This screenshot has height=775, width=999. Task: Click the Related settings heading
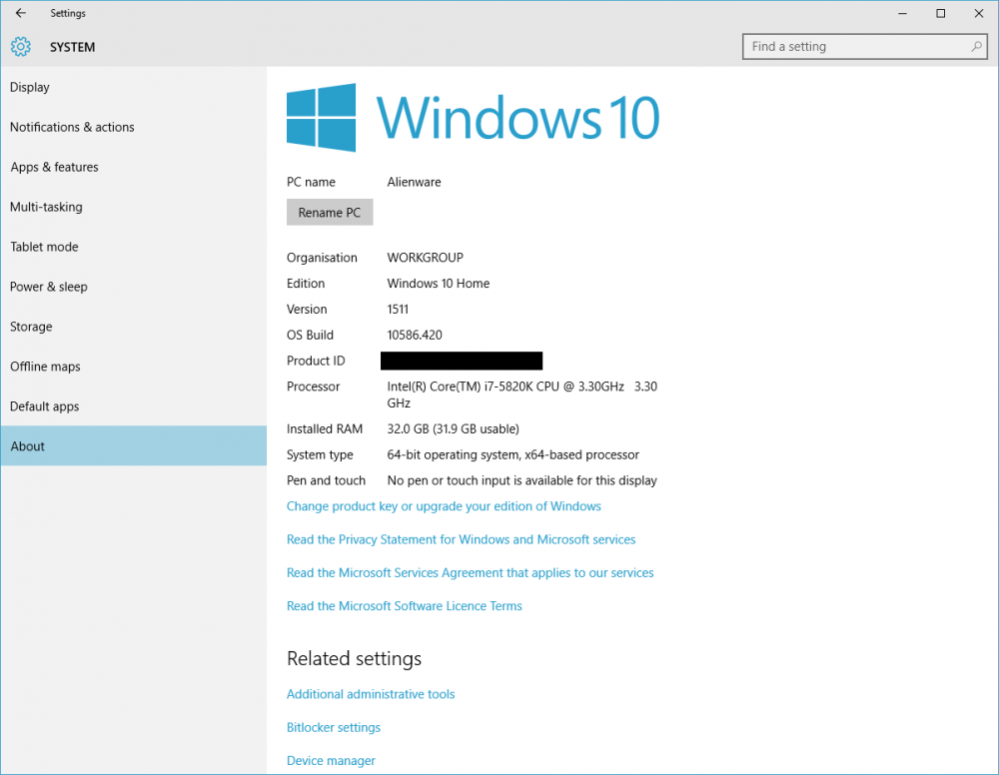[355, 658]
